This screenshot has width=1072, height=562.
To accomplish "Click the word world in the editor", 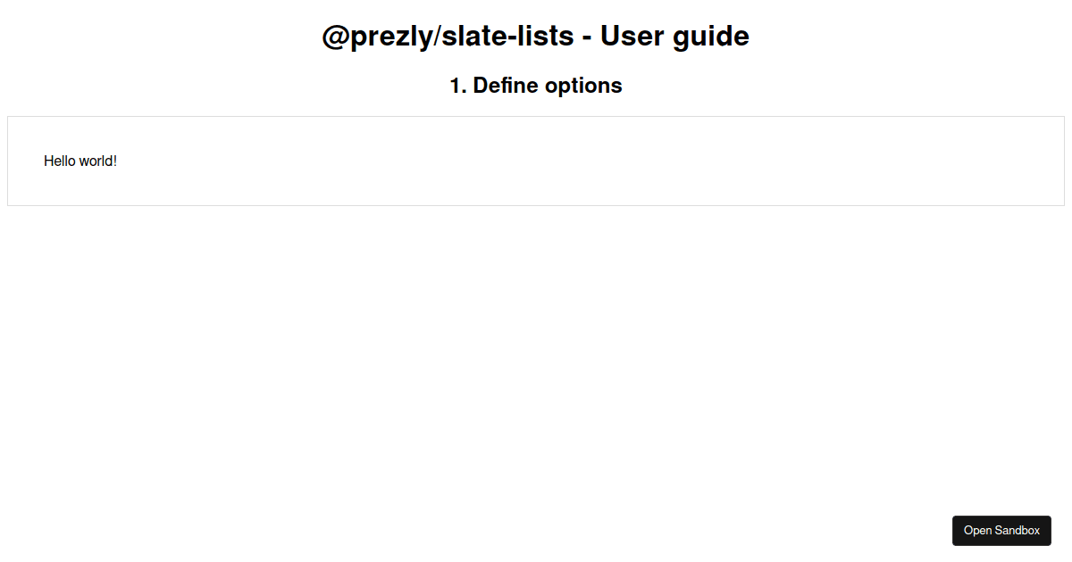I will point(96,161).
